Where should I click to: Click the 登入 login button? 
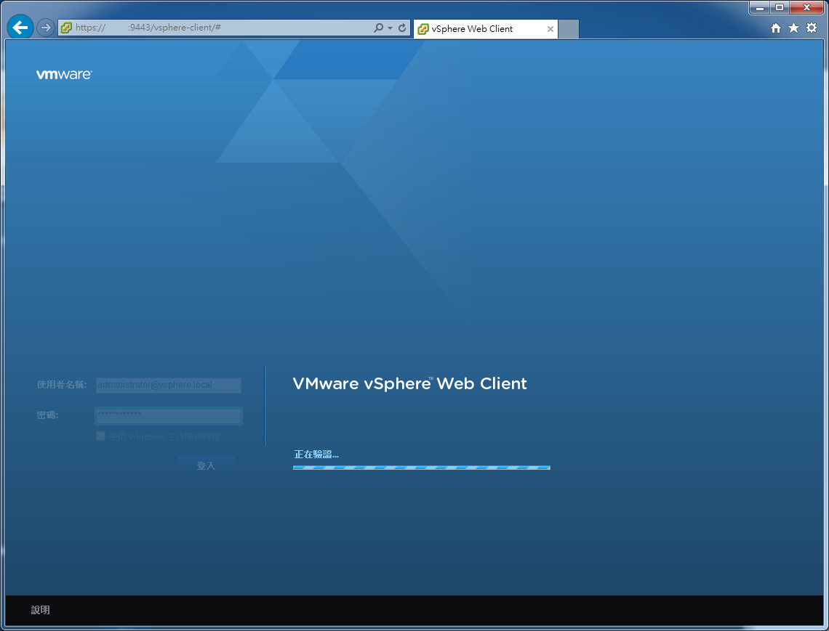click(207, 465)
